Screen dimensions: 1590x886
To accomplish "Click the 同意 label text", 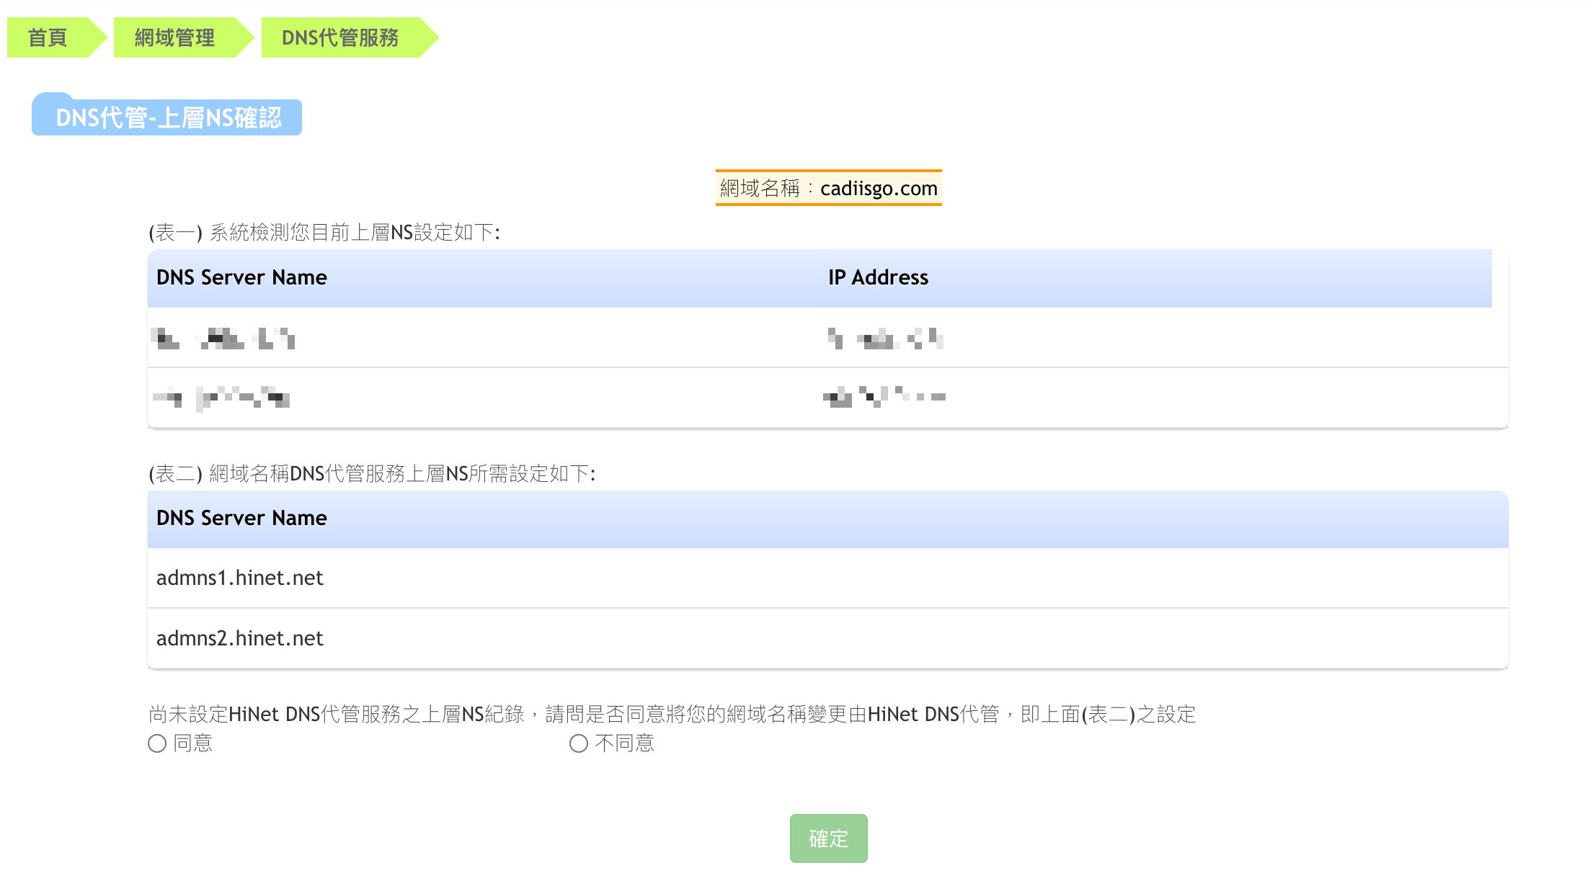I will pyautogui.click(x=193, y=743).
